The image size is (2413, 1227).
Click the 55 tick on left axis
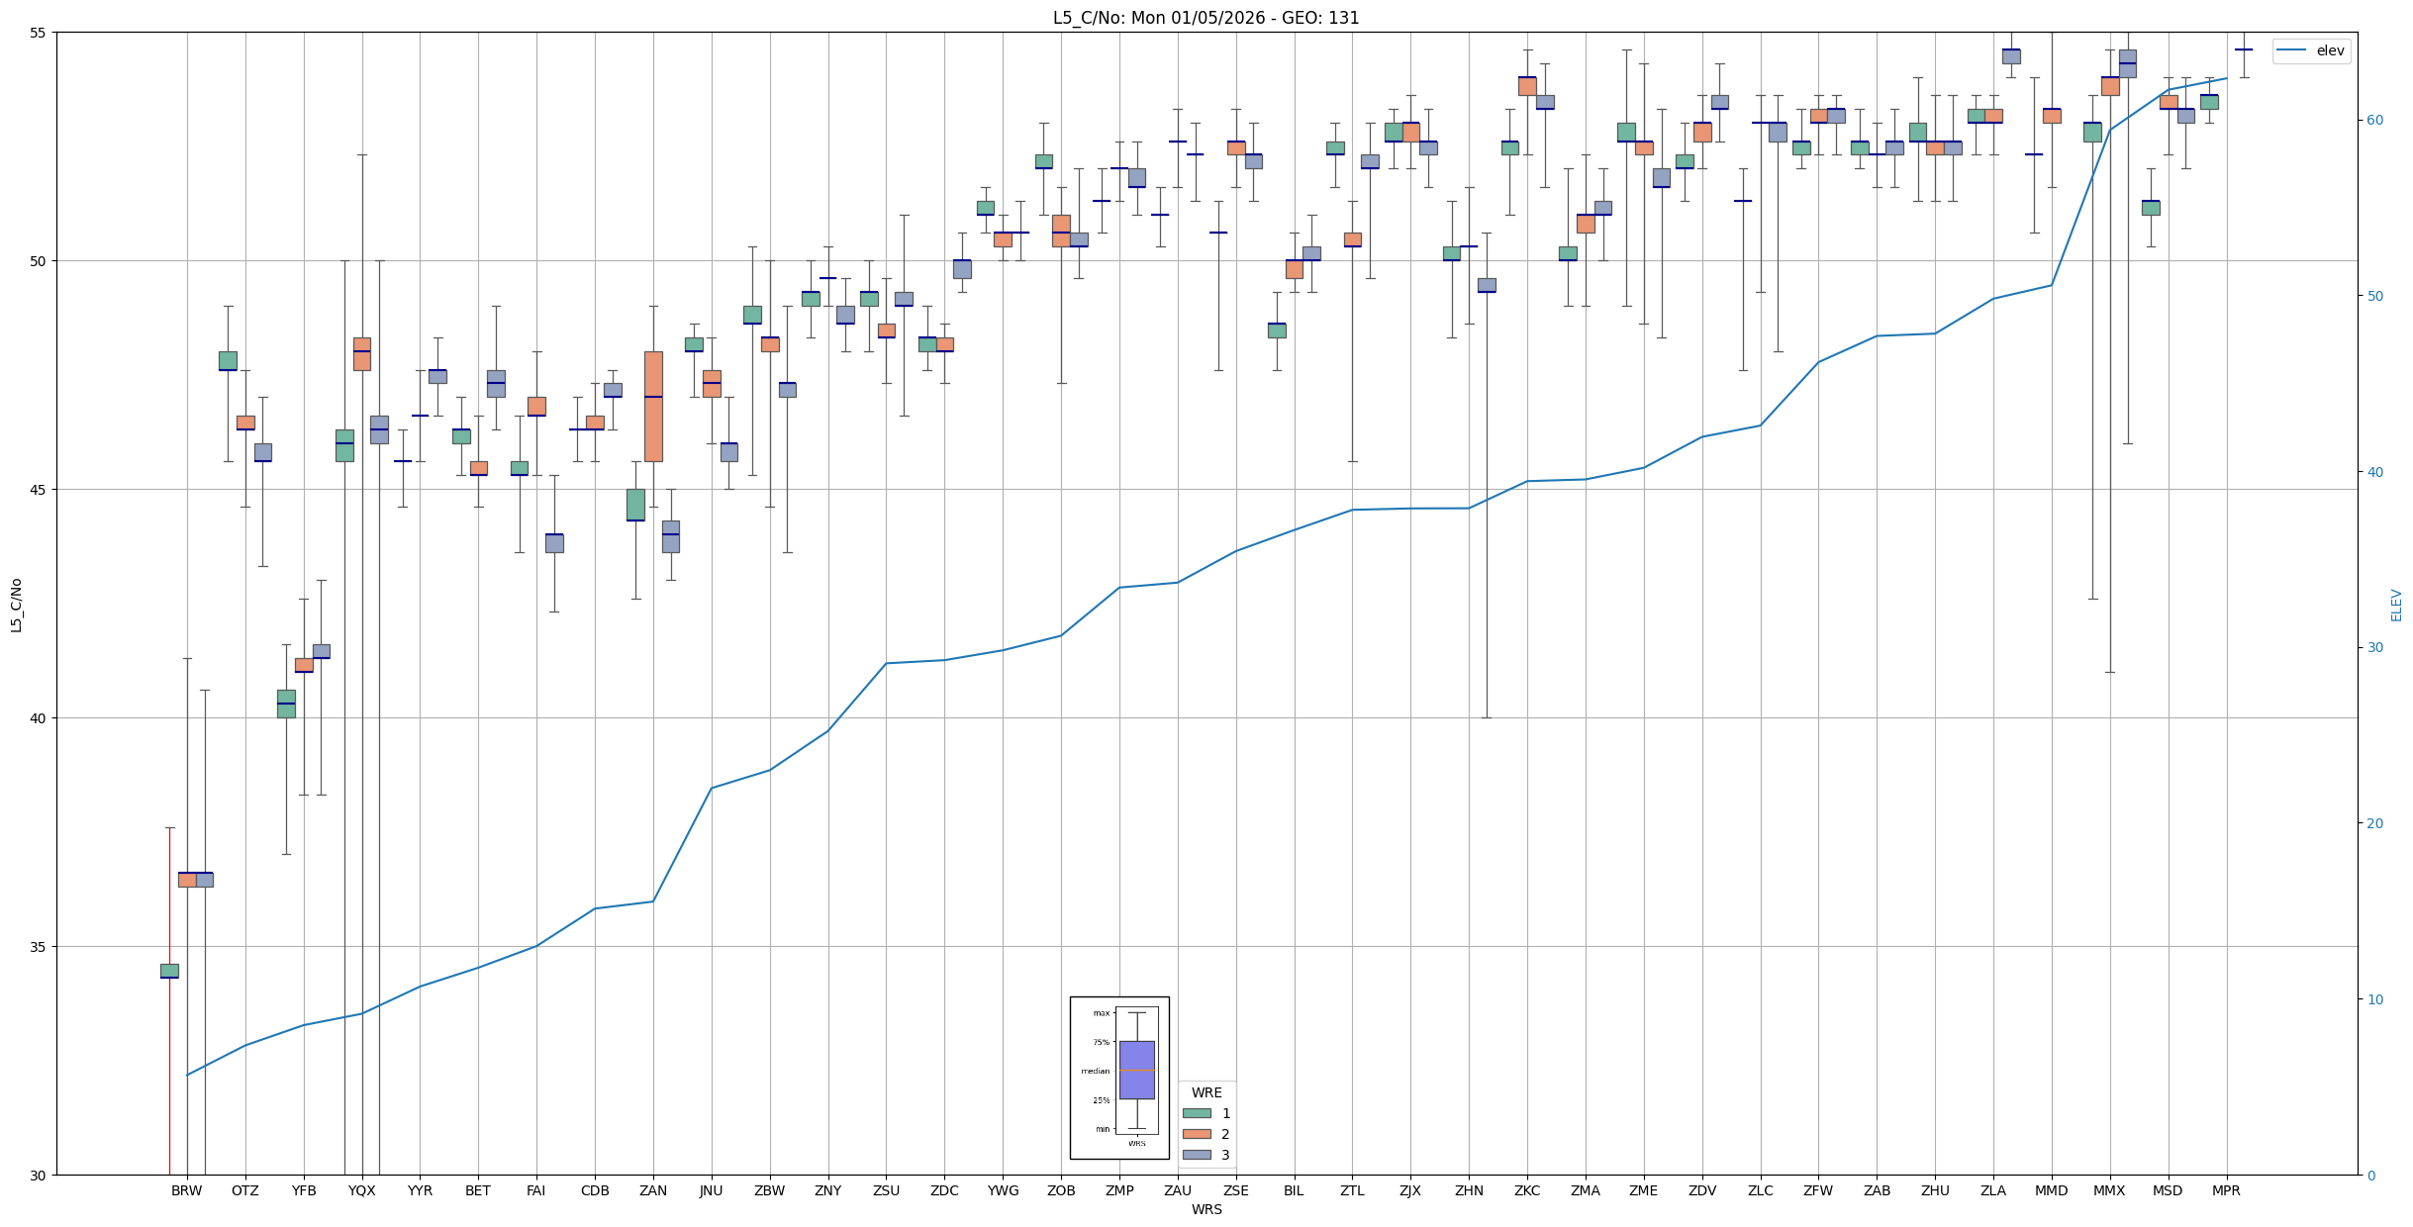click(x=40, y=33)
